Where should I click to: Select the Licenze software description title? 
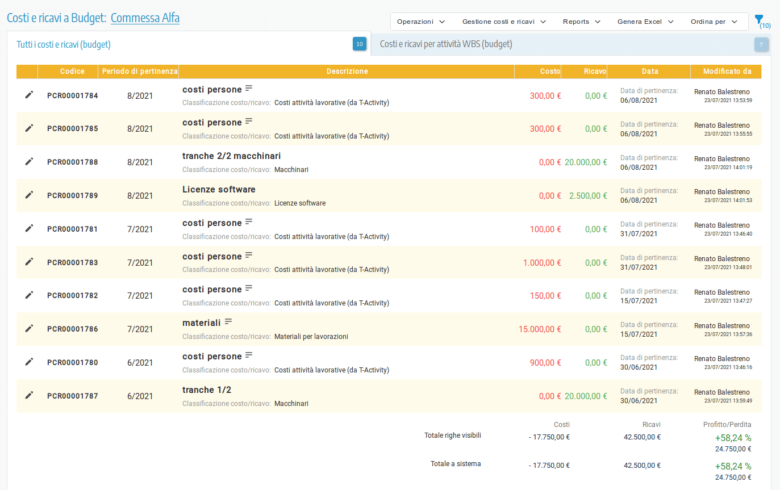click(219, 190)
